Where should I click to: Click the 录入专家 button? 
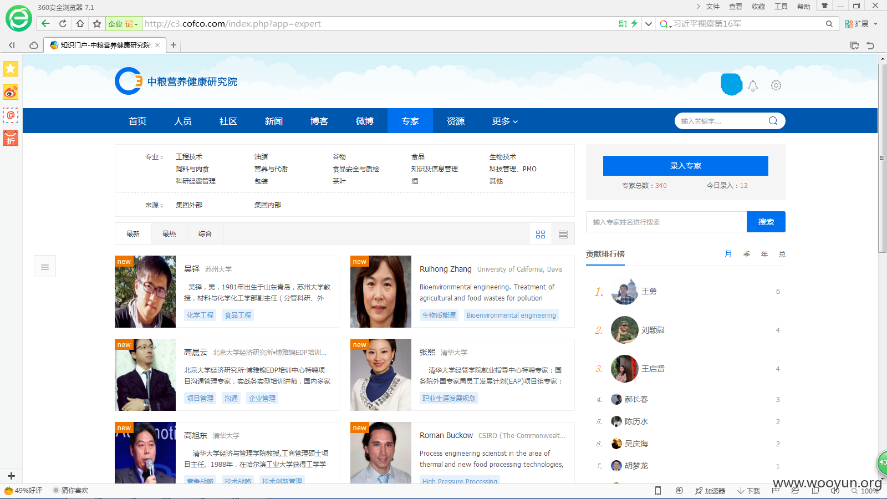pos(686,166)
